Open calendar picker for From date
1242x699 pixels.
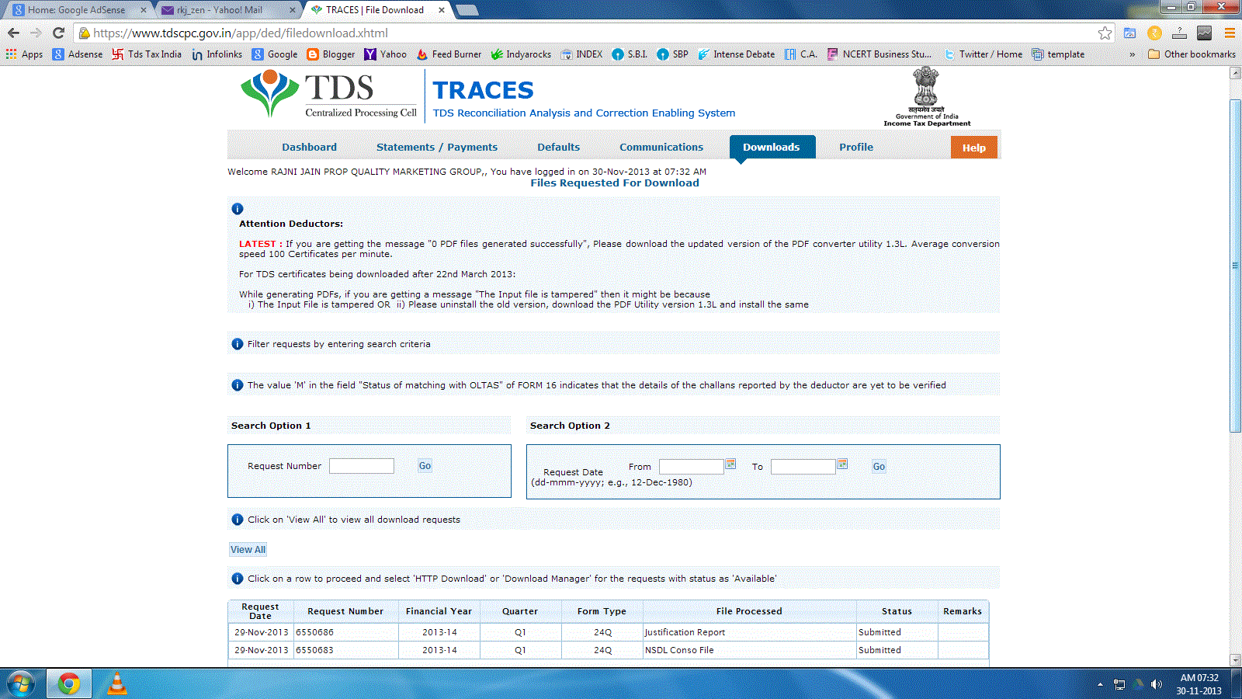(x=730, y=464)
